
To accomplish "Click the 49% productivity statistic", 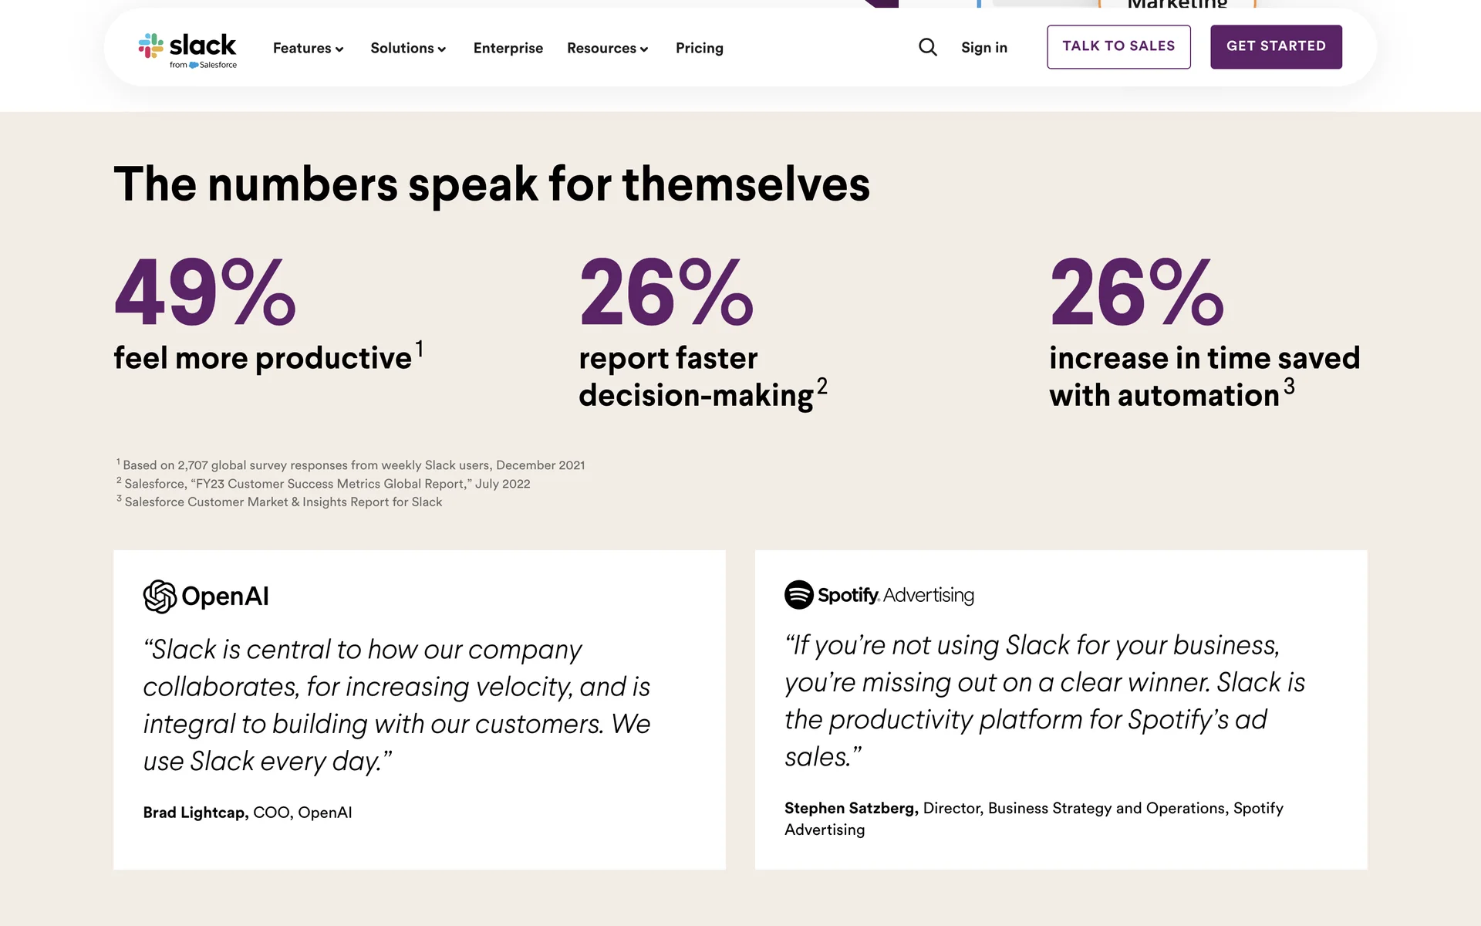I will pos(205,293).
